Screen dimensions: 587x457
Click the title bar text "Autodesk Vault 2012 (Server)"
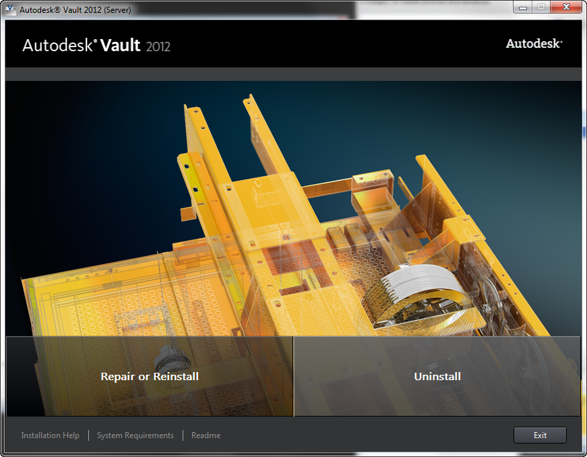[x=75, y=9]
